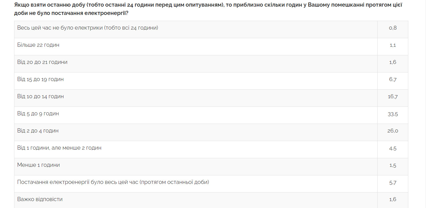Click the 'Більше 22 годин' row label
Viewport: 426px width, 208px height.
click(38, 45)
